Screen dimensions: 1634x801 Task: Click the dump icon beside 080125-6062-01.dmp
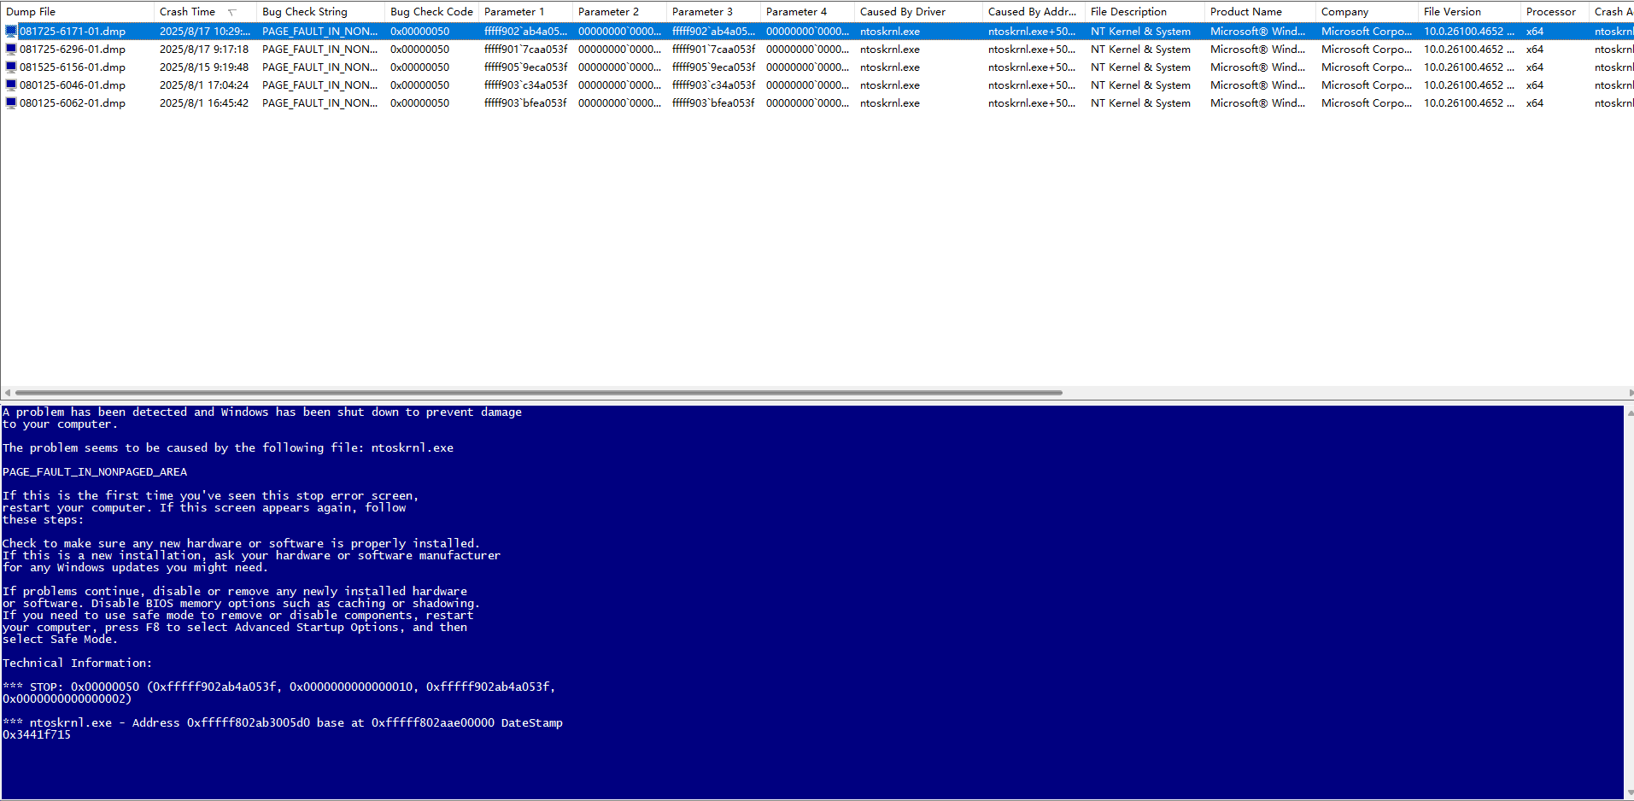tap(10, 102)
